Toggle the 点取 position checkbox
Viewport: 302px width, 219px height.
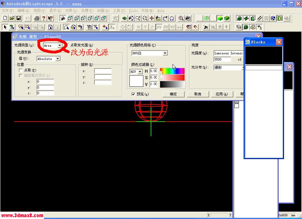(21, 70)
